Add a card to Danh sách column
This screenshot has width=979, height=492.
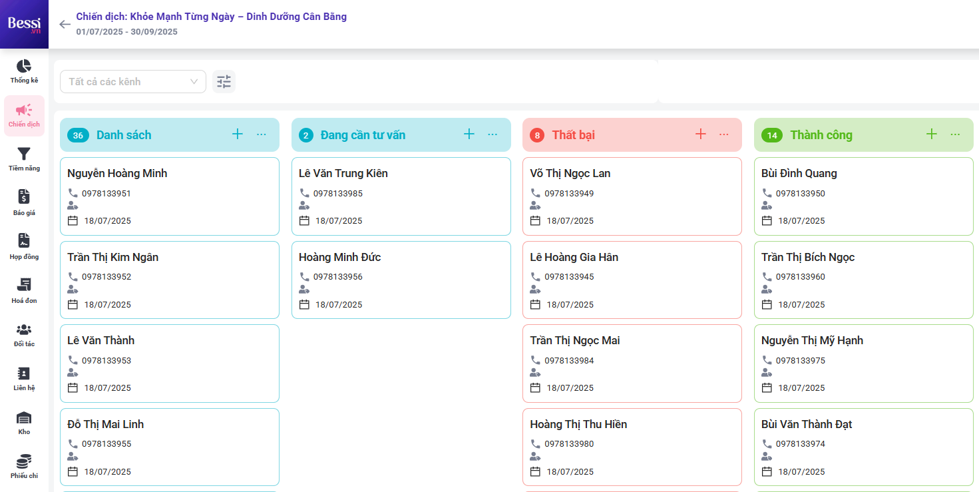[238, 134]
